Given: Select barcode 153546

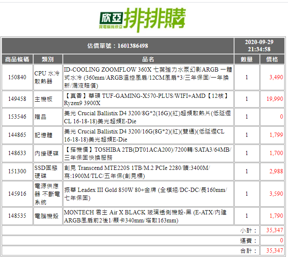Looking at the screenshot, I should (17, 117).
